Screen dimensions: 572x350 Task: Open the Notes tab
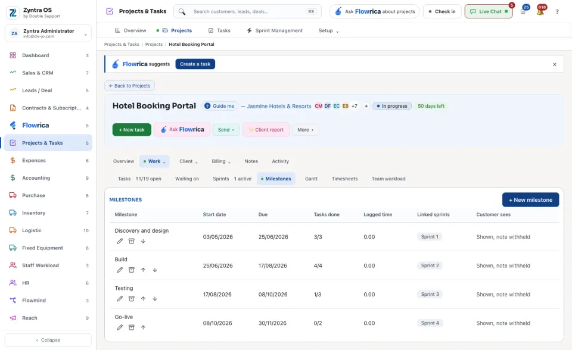251,161
